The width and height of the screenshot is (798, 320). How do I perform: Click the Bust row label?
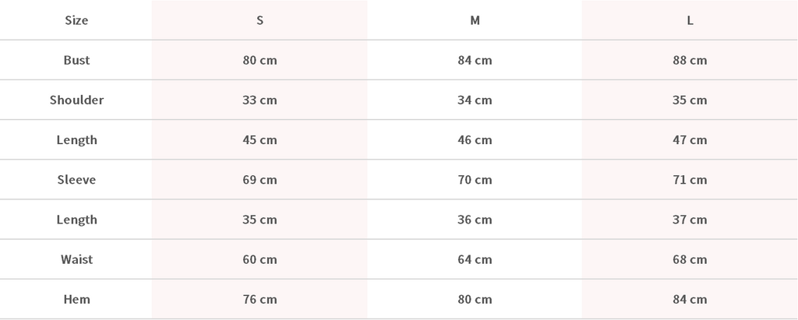[76, 60]
